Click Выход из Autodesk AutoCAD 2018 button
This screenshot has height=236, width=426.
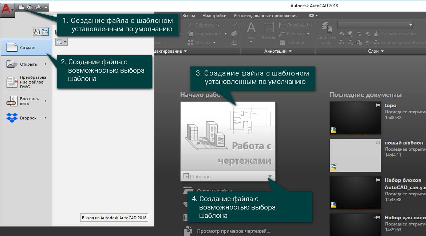pyautogui.click(x=114, y=218)
